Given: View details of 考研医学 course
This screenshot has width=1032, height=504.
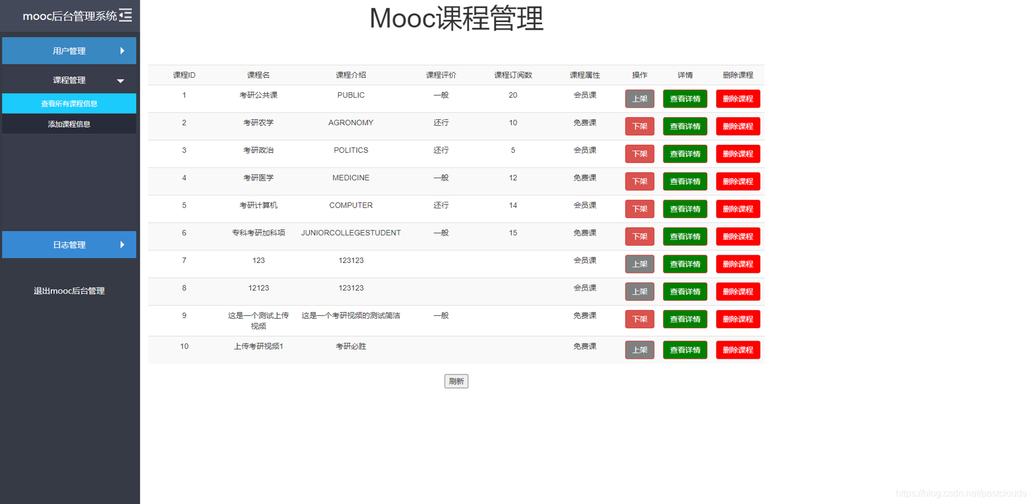Looking at the screenshot, I should coord(685,182).
